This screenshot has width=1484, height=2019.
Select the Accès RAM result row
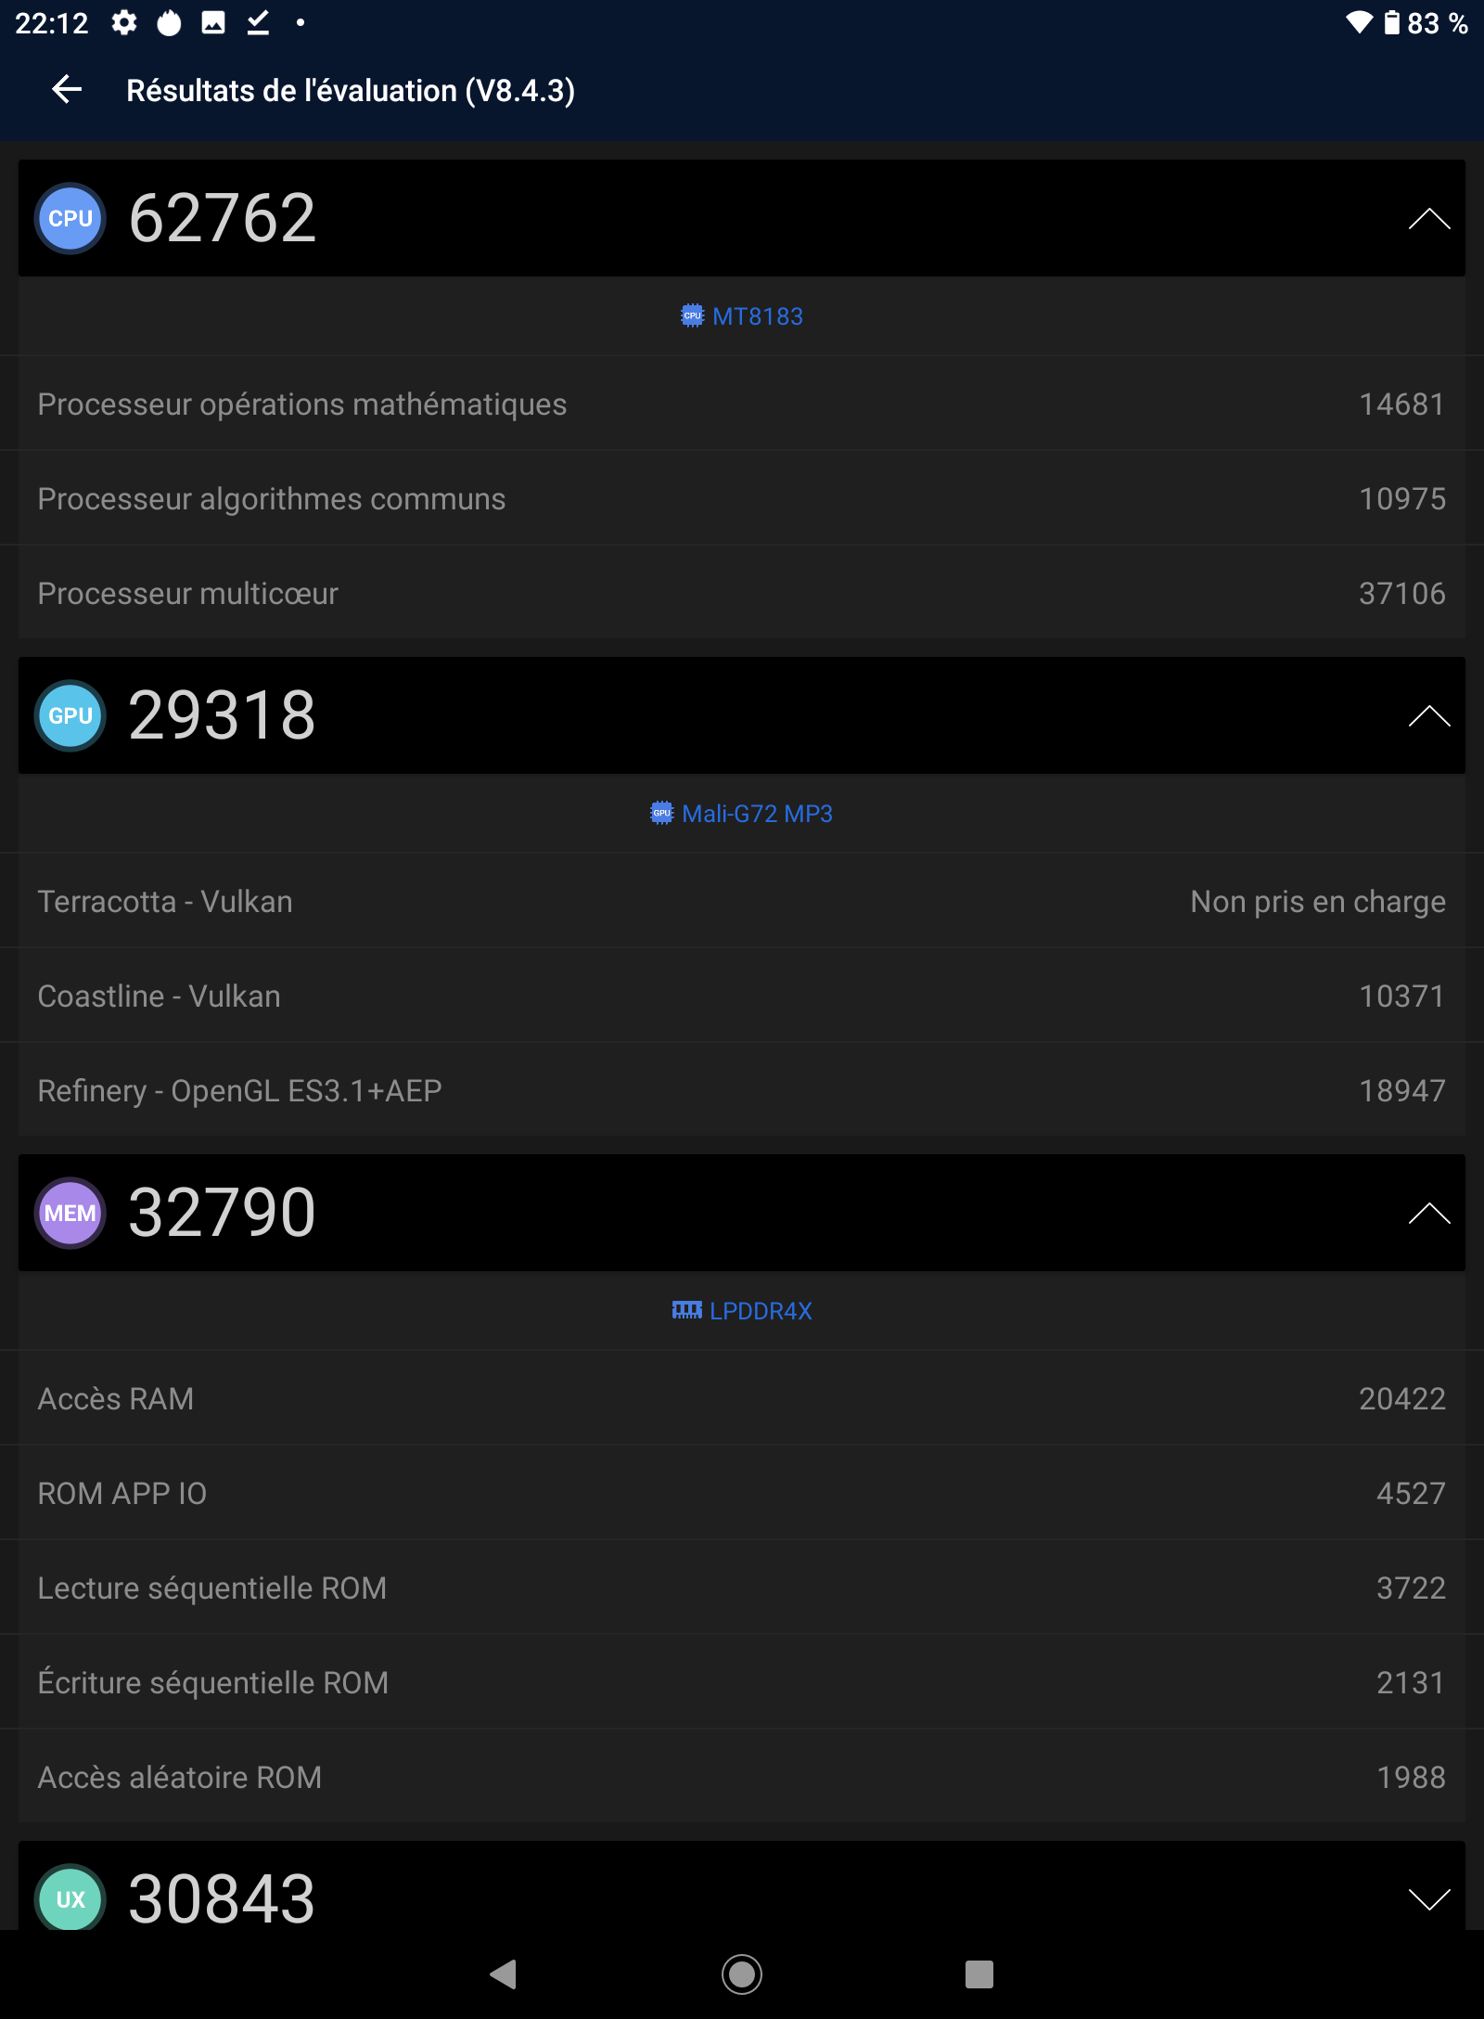[742, 1399]
